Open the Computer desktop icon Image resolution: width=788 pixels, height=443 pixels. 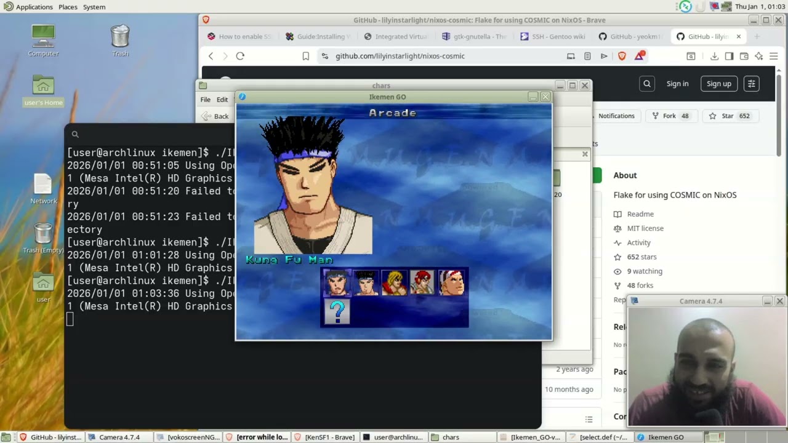(x=43, y=41)
